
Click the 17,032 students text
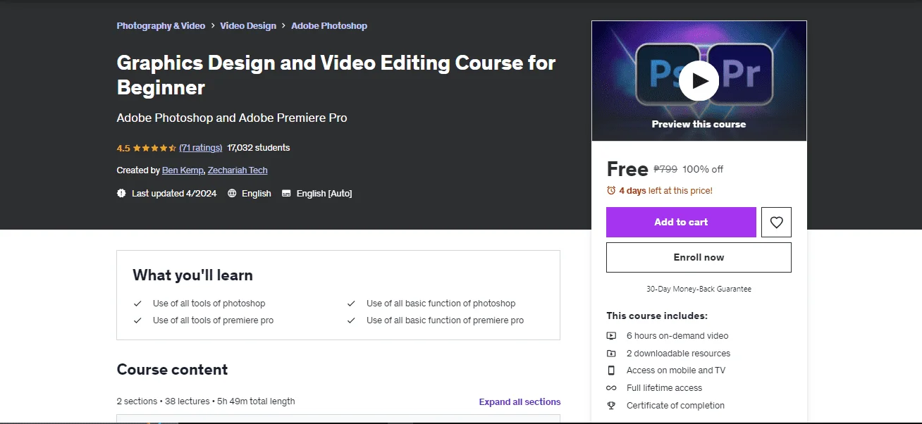pyautogui.click(x=259, y=148)
